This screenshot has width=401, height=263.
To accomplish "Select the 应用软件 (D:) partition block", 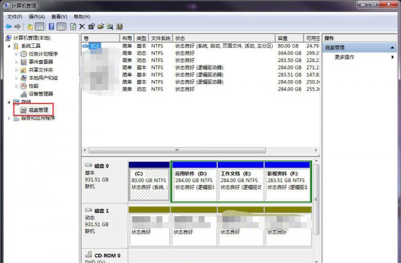I will pos(194,182).
